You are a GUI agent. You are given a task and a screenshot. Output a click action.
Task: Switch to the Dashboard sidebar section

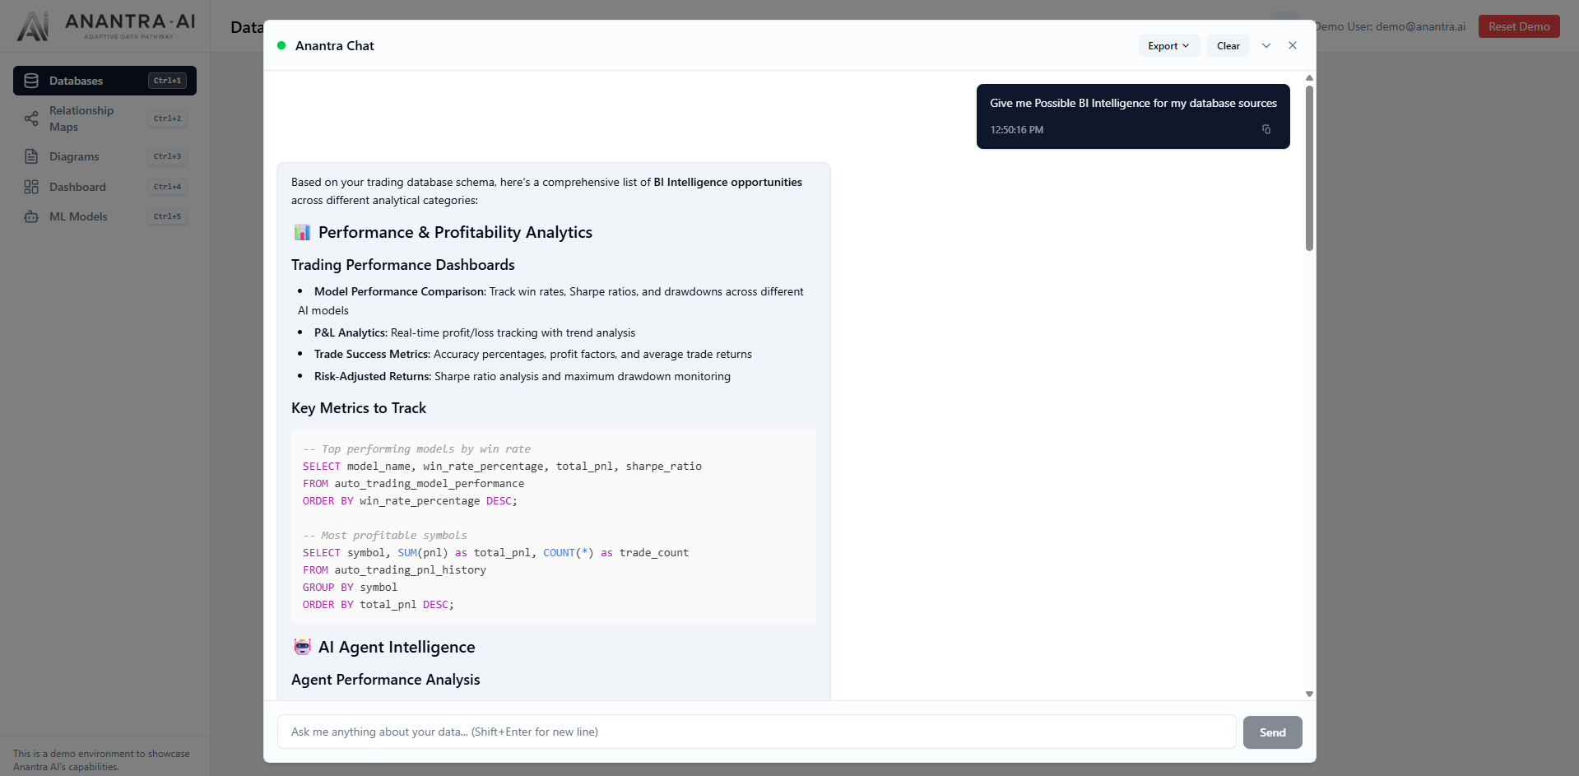click(77, 187)
